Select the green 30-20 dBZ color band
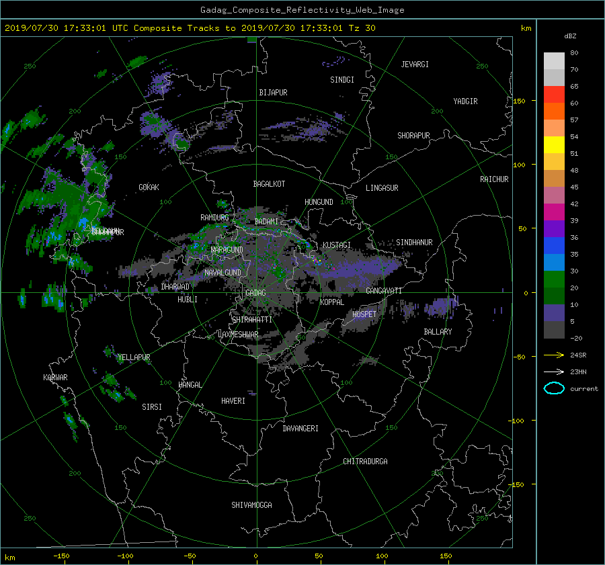Viewport: 605px width, 565px height. click(554, 279)
